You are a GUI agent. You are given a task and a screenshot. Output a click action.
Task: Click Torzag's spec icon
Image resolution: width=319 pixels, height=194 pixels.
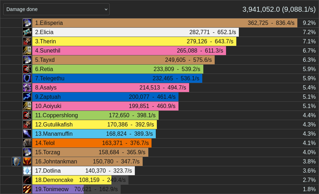27,152
